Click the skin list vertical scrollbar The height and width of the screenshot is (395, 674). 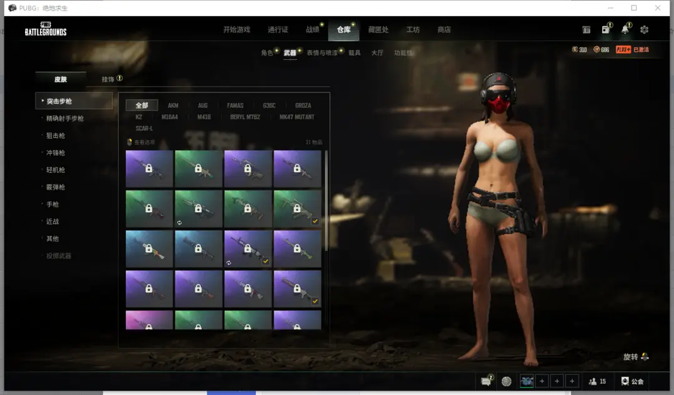click(326, 200)
